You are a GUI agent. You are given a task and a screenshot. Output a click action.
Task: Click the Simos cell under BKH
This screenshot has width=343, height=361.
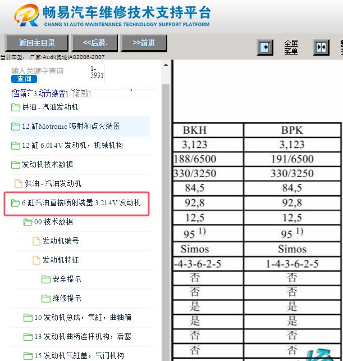pos(208,249)
